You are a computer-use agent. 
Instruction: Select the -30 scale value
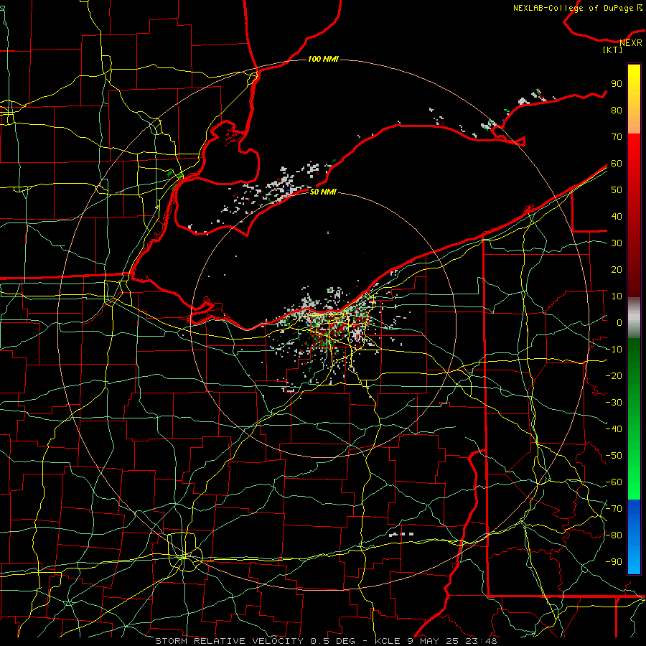tap(614, 403)
